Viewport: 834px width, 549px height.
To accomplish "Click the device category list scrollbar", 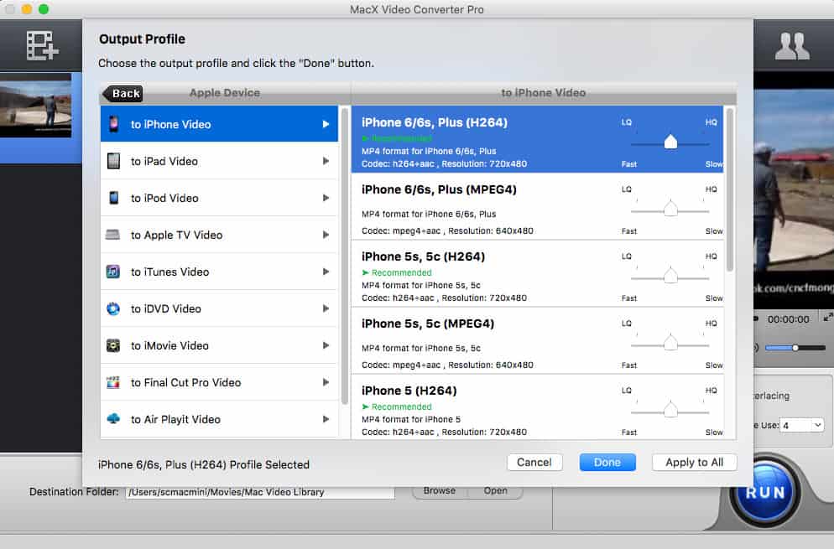I will [x=345, y=256].
